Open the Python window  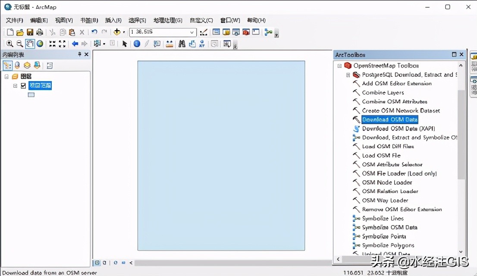click(256, 32)
